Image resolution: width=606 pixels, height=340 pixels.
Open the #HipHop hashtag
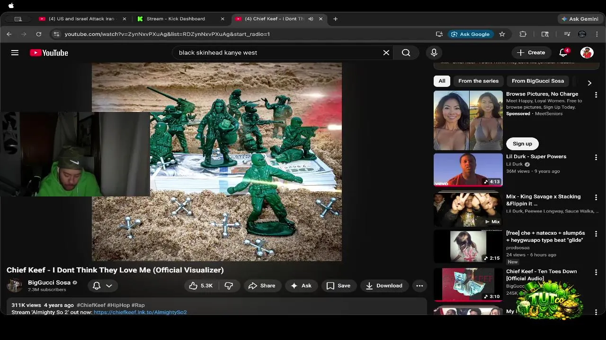pyautogui.click(x=118, y=305)
